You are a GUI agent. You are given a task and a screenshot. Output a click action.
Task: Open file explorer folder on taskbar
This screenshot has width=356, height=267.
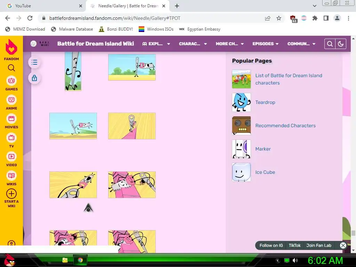click(65, 260)
